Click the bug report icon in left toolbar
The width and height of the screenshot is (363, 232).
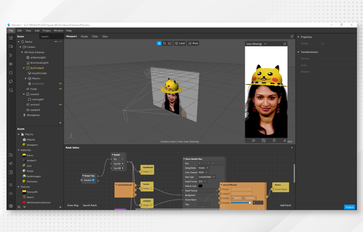[x=11, y=185]
